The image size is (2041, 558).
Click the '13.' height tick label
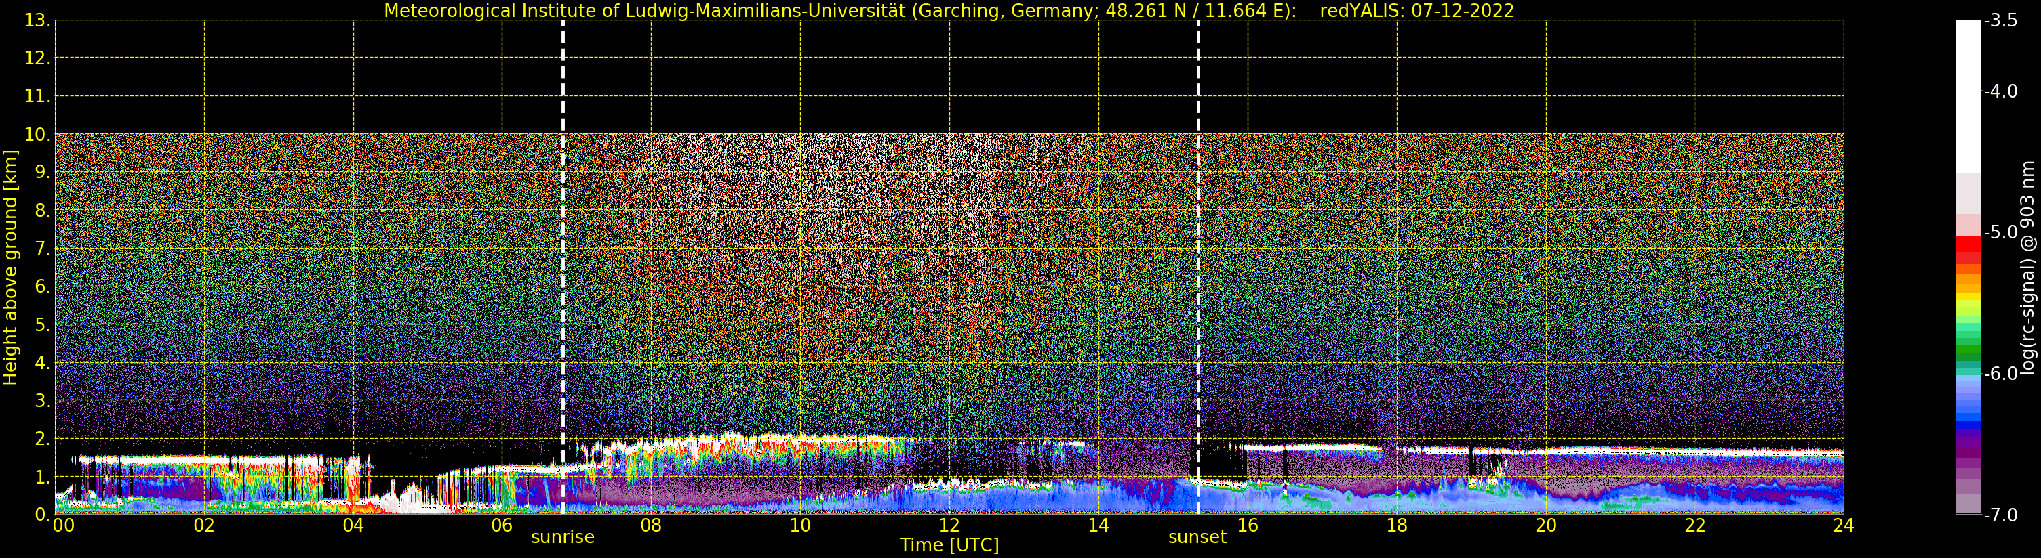coord(37,20)
